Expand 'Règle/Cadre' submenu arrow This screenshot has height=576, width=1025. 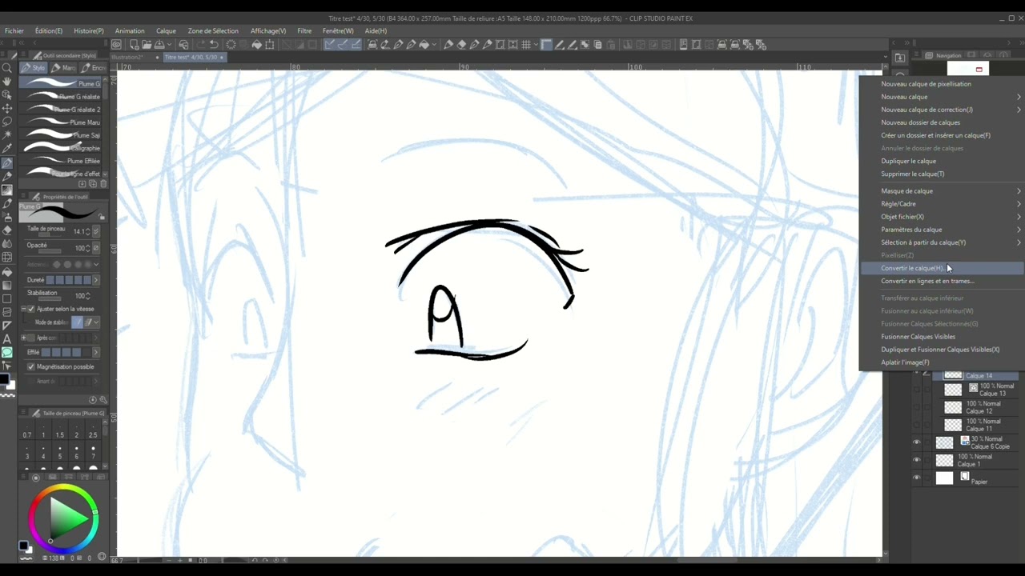pos(1019,204)
